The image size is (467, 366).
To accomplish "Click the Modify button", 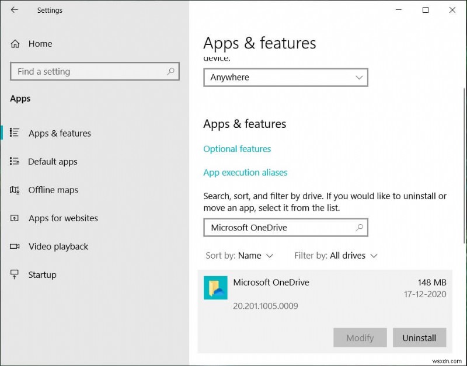I will pos(360,337).
